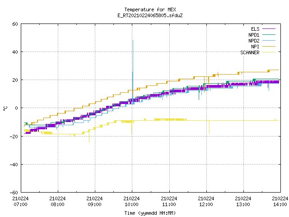
Task: Click the NPI legend label
Action: 255,47
